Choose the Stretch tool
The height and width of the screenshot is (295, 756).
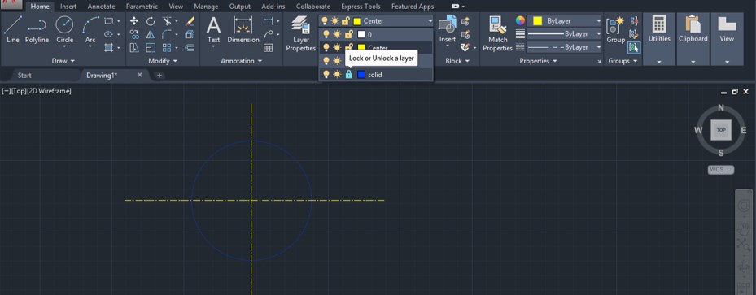click(x=134, y=48)
